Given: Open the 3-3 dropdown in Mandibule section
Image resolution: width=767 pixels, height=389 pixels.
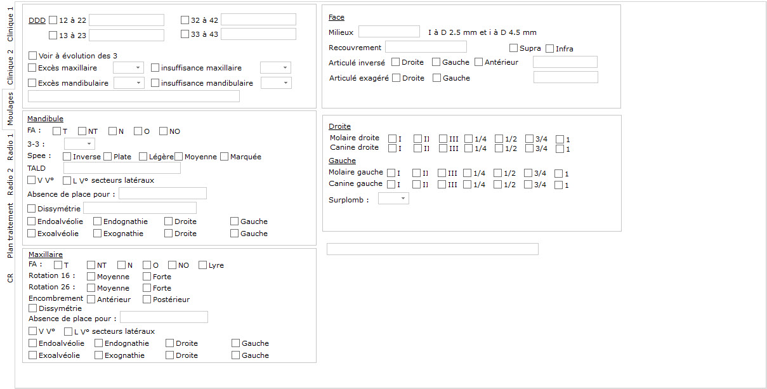Looking at the screenshot, I should [x=79, y=143].
